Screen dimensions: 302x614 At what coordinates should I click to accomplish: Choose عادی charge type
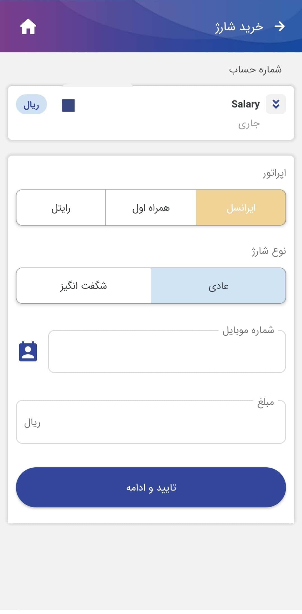218,286
